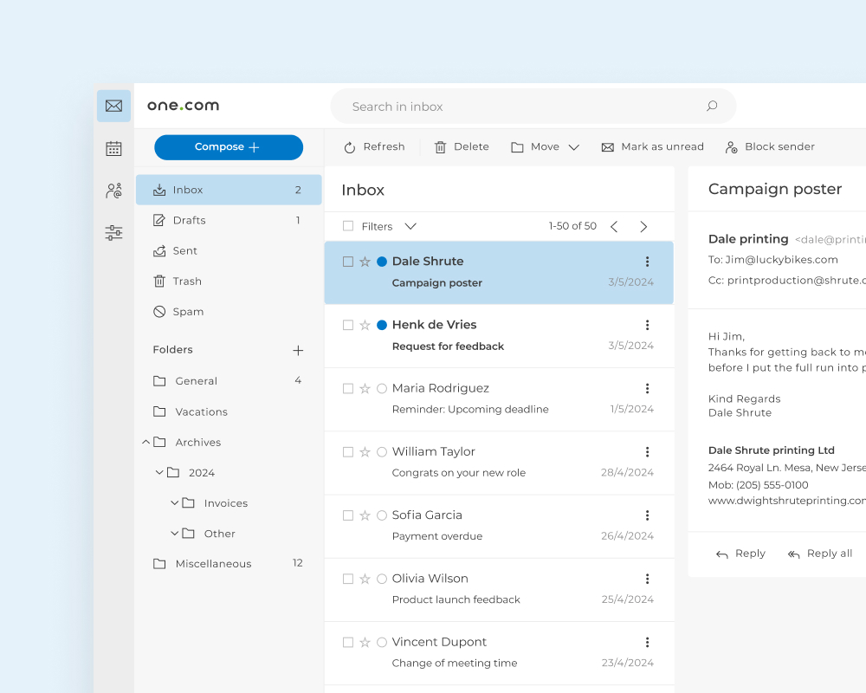Open the Mail section icon
Screen dimensions: 866x693
(x=113, y=106)
